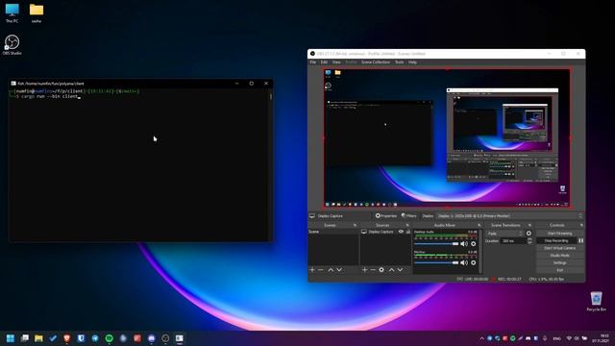Open the File menu in OBS
This screenshot has height=346, width=615.
click(x=313, y=62)
